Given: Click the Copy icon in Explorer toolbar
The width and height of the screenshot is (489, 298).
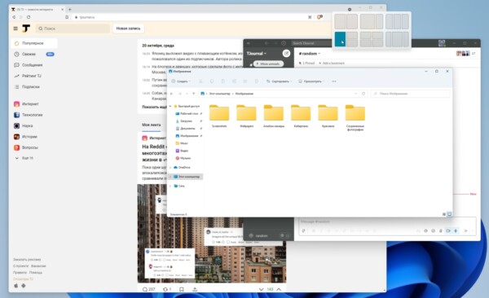Looking at the screenshot, I should pos(212,81).
